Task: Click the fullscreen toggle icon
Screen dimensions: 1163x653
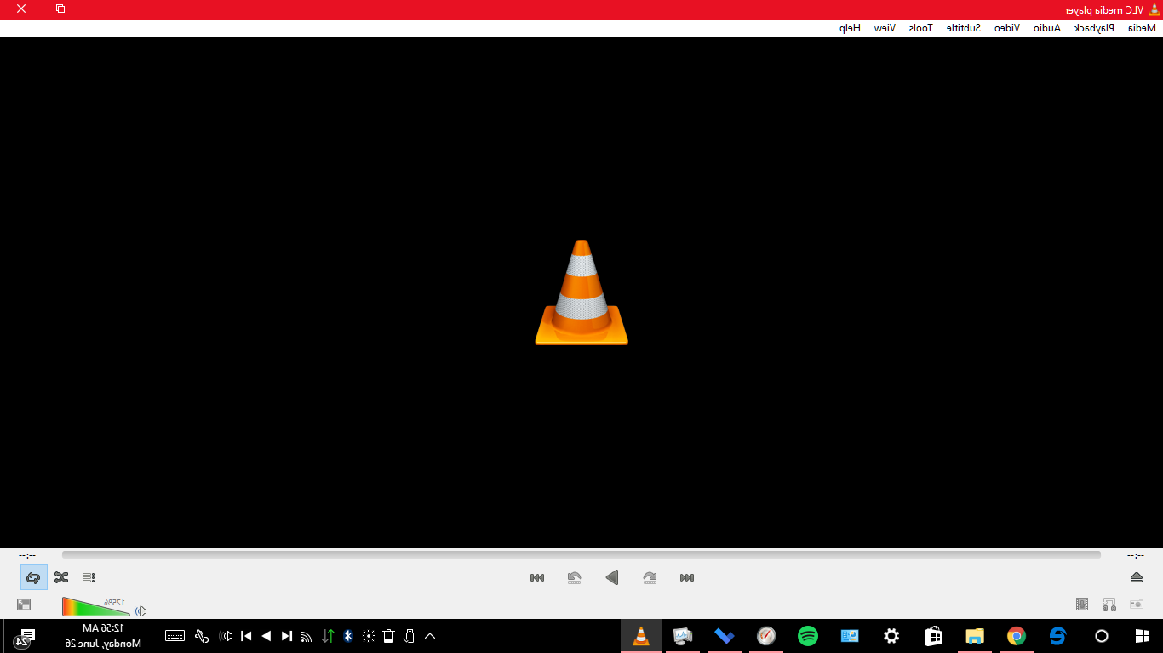Action: point(24,605)
